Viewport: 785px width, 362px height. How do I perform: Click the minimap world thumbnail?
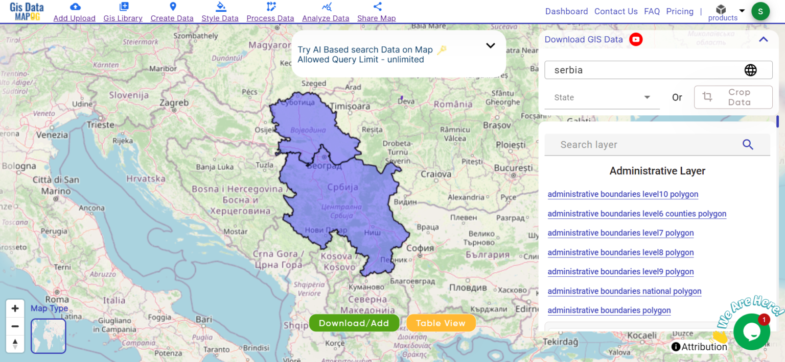(x=48, y=335)
